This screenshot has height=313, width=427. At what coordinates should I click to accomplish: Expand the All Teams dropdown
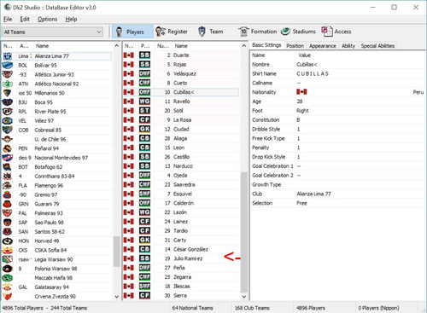99,32
